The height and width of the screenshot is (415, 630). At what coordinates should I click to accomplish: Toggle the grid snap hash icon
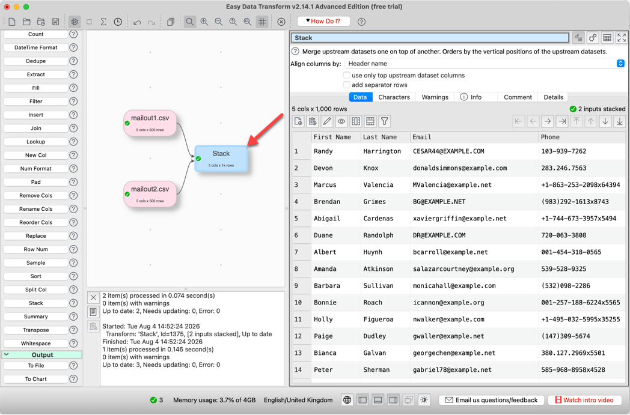[x=262, y=22]
